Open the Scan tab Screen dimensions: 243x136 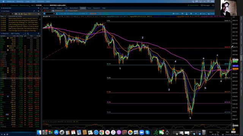coord(66,8)
